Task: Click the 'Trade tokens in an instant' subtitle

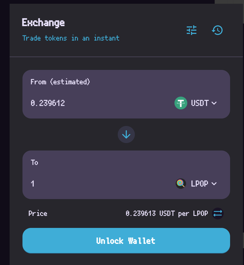Action: (71, 38)
